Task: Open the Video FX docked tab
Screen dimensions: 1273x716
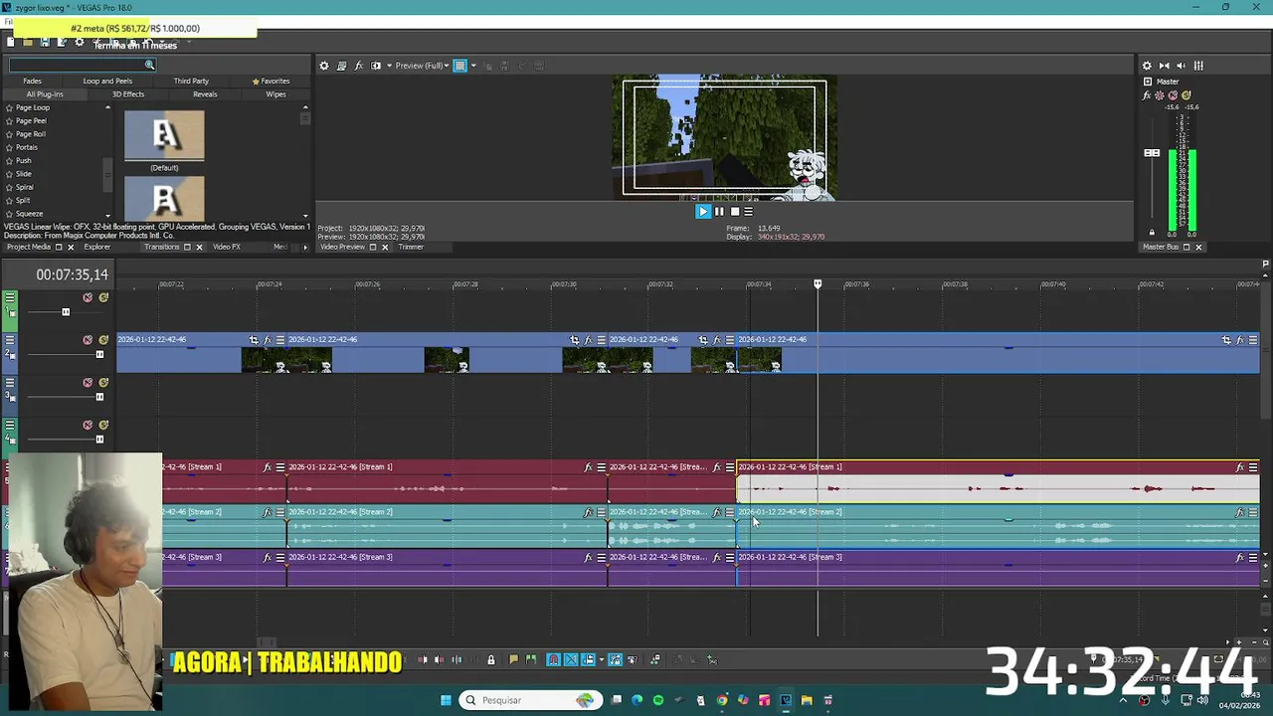Action: (226, 247)
